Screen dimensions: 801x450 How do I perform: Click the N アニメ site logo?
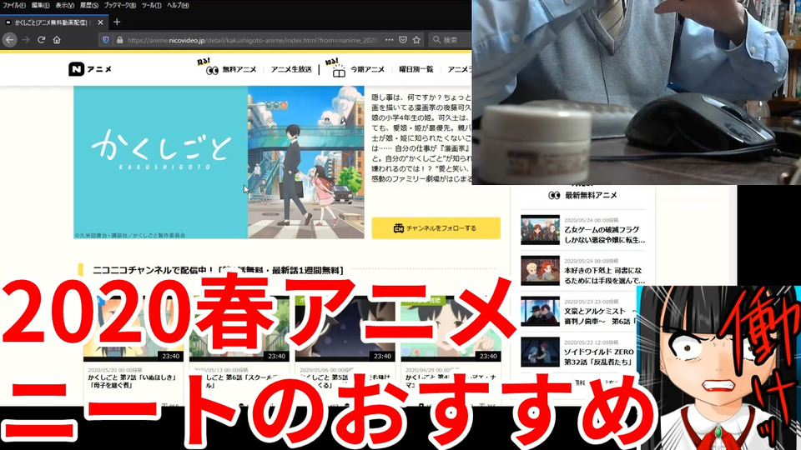pyautogui.click(x=90, y=69)
